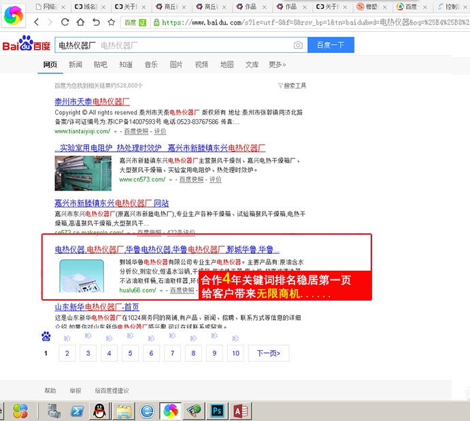The width and height of the screenshot is (470, 421).
Task: Select the 网页 web tab
Action: pos(50,65)
